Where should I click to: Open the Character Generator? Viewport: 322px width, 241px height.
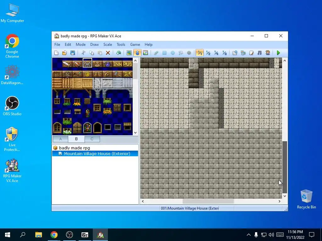coord(268,53)
